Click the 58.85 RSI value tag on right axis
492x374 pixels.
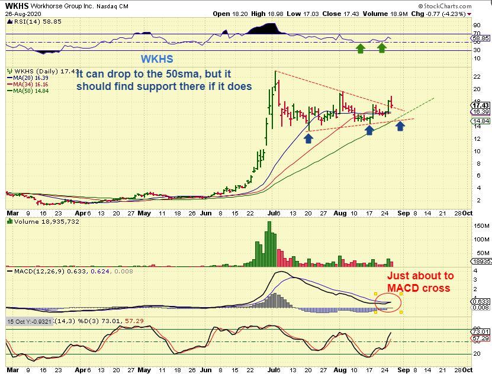point(481,38)
